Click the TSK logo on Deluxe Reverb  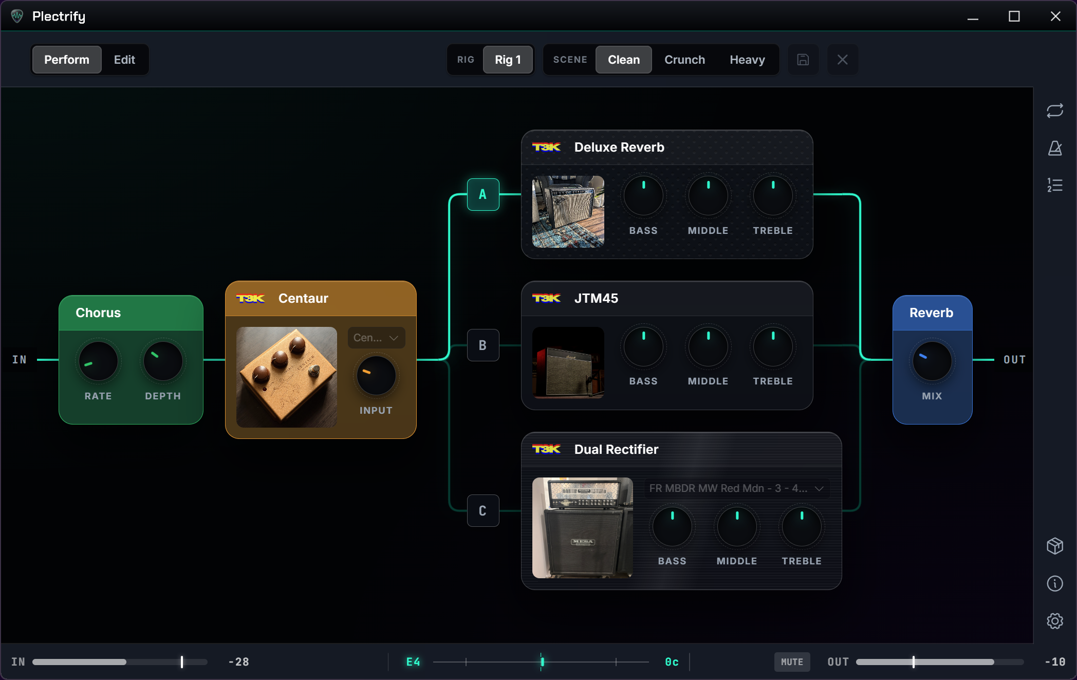[546, 148]
